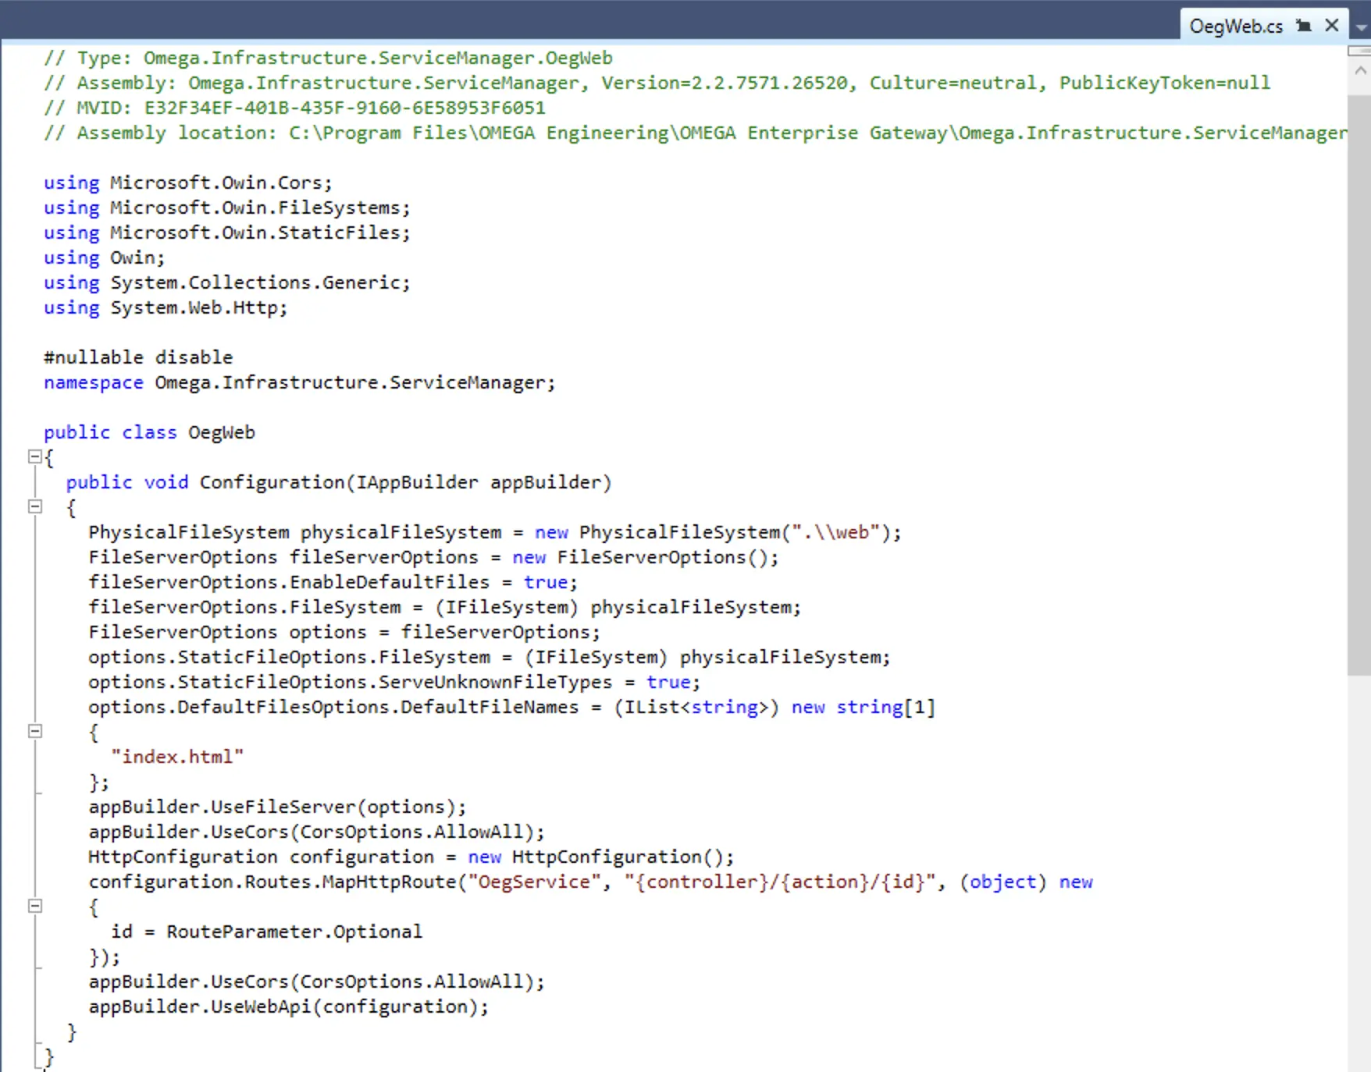Click IAppBuilder in the Configuration signature
The width and height of the screenshot is (1371, 1072).
point(416,482)
